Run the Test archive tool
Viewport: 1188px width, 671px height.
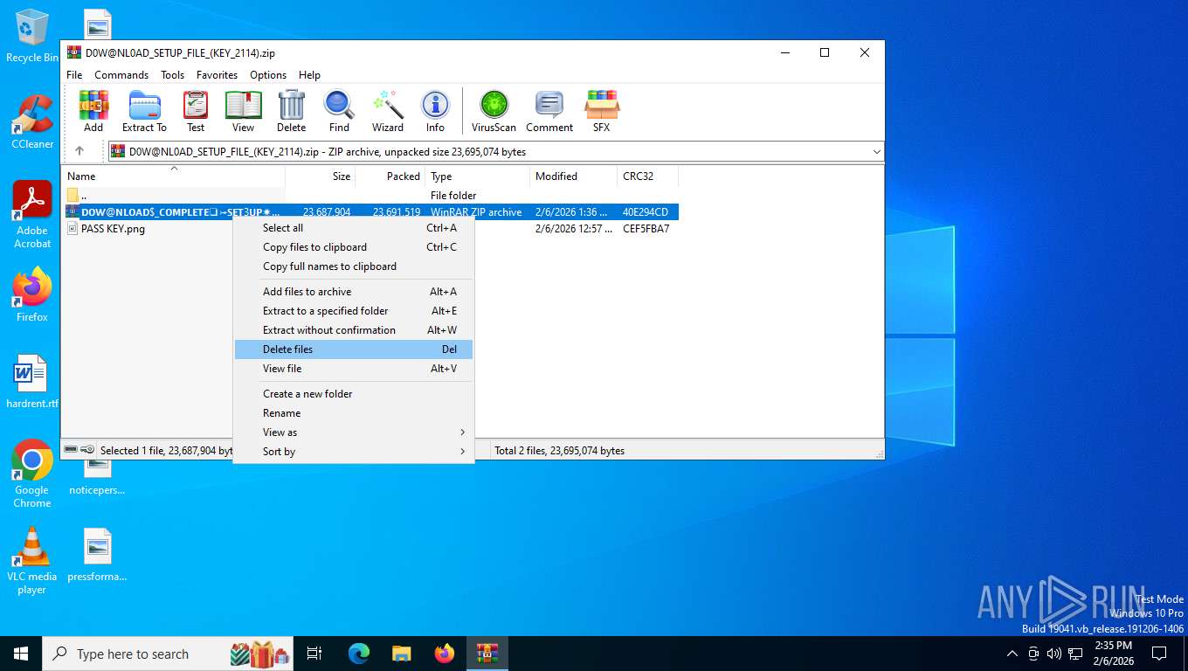196,111
